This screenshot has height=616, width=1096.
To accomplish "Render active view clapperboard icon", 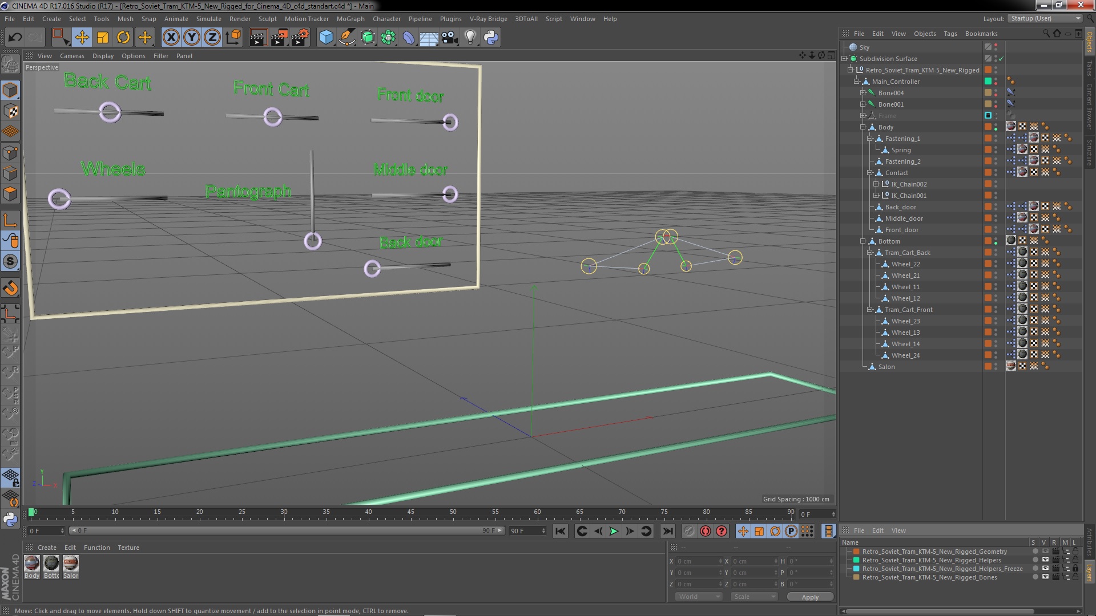I will coord(258,38).
